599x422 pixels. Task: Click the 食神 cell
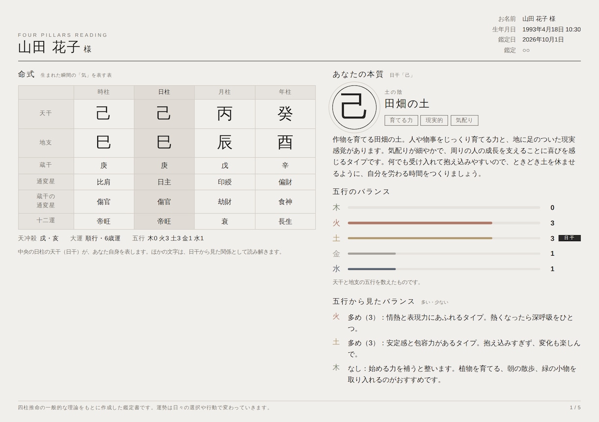coord(285,202)
